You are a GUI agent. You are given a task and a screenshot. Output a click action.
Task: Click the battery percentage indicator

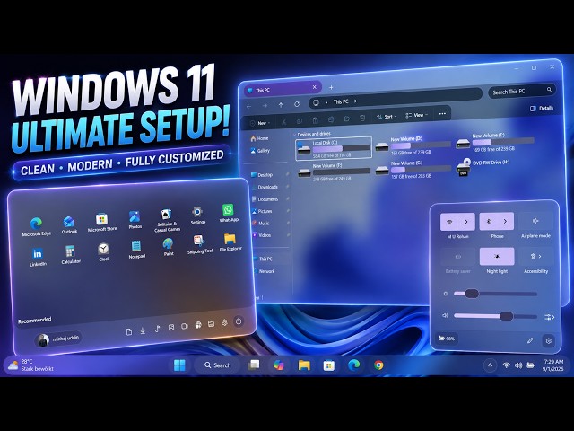(x=447, y=339)
